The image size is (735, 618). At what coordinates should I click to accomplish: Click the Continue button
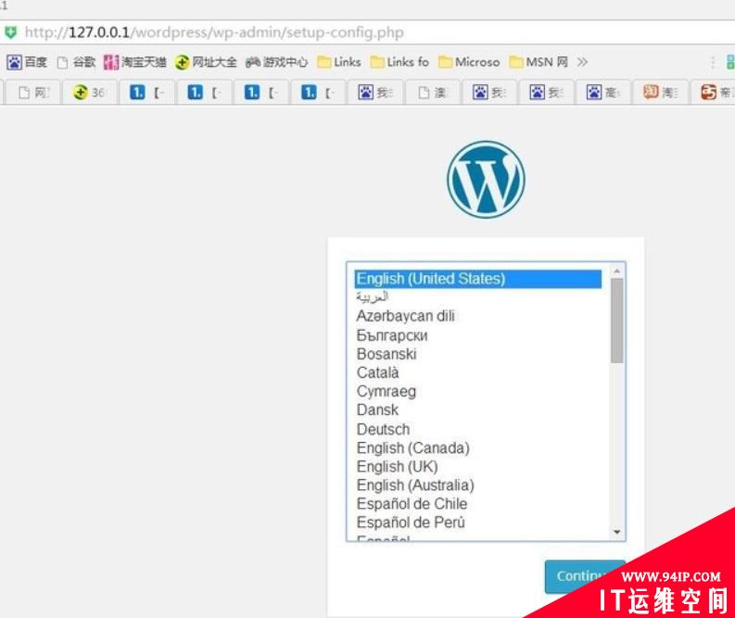585,576
